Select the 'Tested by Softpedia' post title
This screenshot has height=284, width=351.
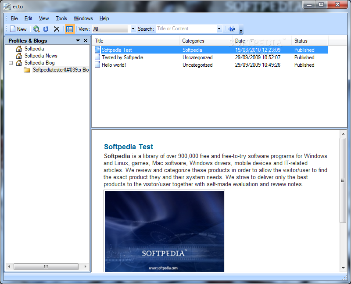click(x=122, y=58)
